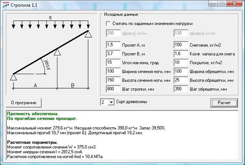Click the 'Расчетные параметры.' heading

tap(33, 142)
